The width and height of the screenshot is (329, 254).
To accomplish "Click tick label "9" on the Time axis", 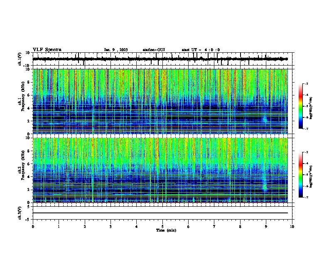I will (x=266, y=227).
